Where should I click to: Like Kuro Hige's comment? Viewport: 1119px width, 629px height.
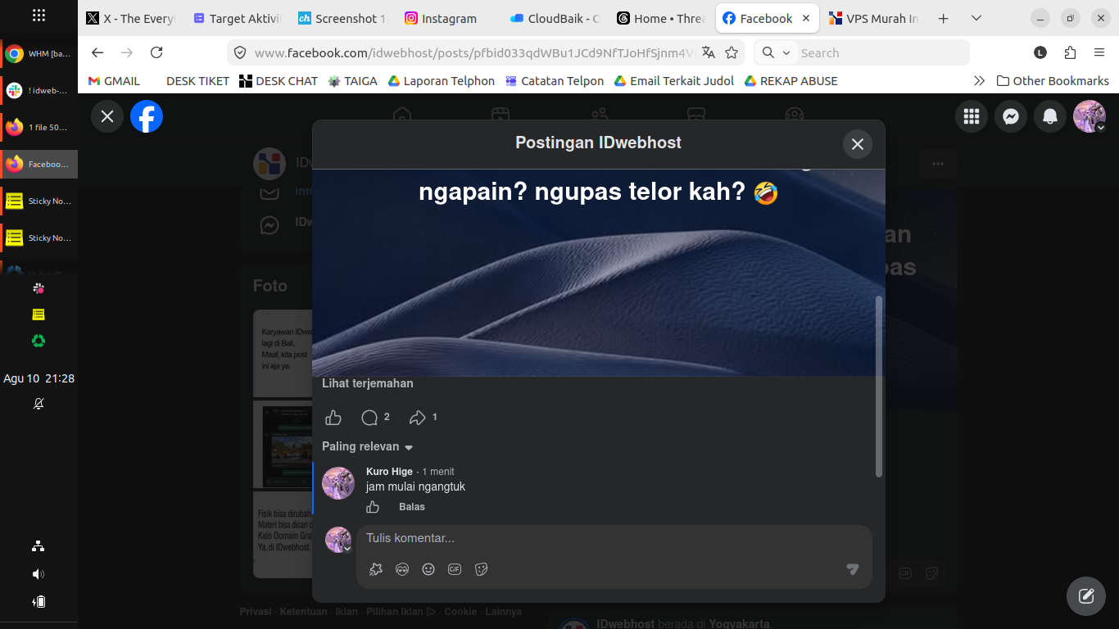pyautogui.click(x=373, y=507)
